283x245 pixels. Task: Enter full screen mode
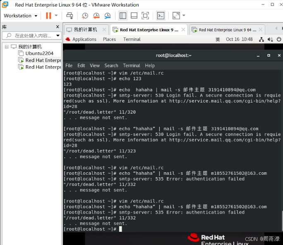pyautogui.click(x=145, y=16)
